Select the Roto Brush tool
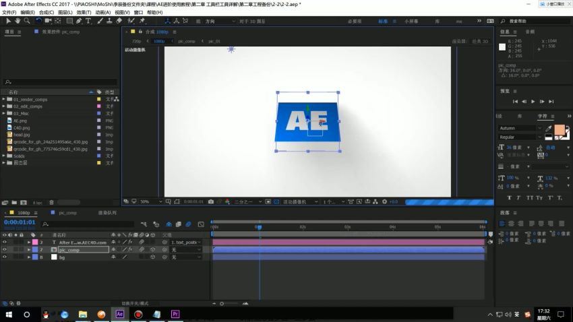This screenshot has width=573, height=322. point(131,21)
